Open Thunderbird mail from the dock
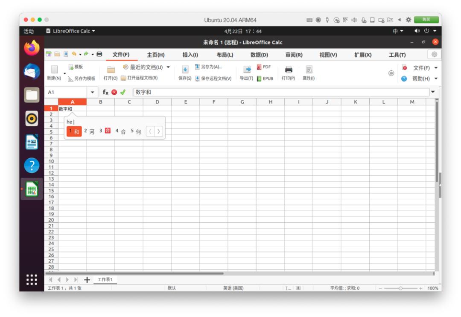Viewport: 461px width, 317px height. (32, 71)
